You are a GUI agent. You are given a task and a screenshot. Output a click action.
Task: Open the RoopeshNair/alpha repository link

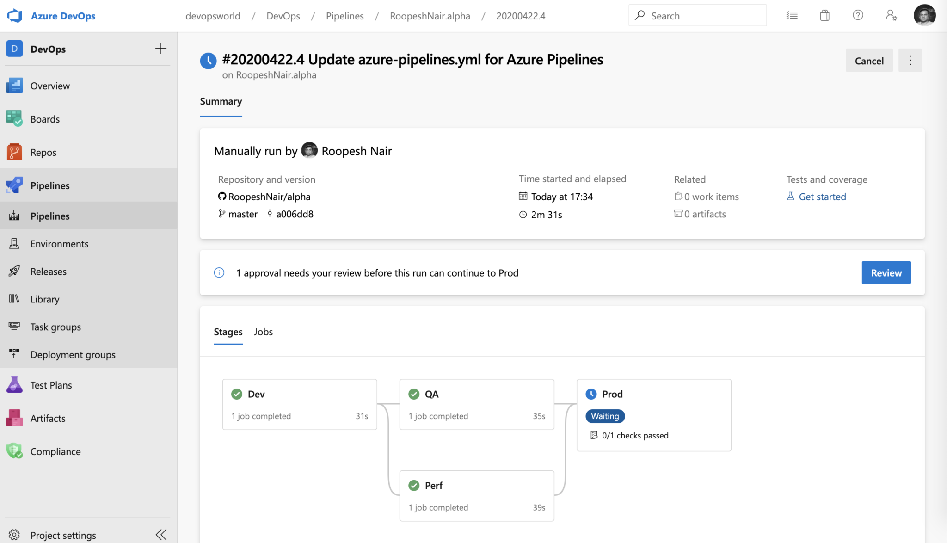[x=269, y=197]
